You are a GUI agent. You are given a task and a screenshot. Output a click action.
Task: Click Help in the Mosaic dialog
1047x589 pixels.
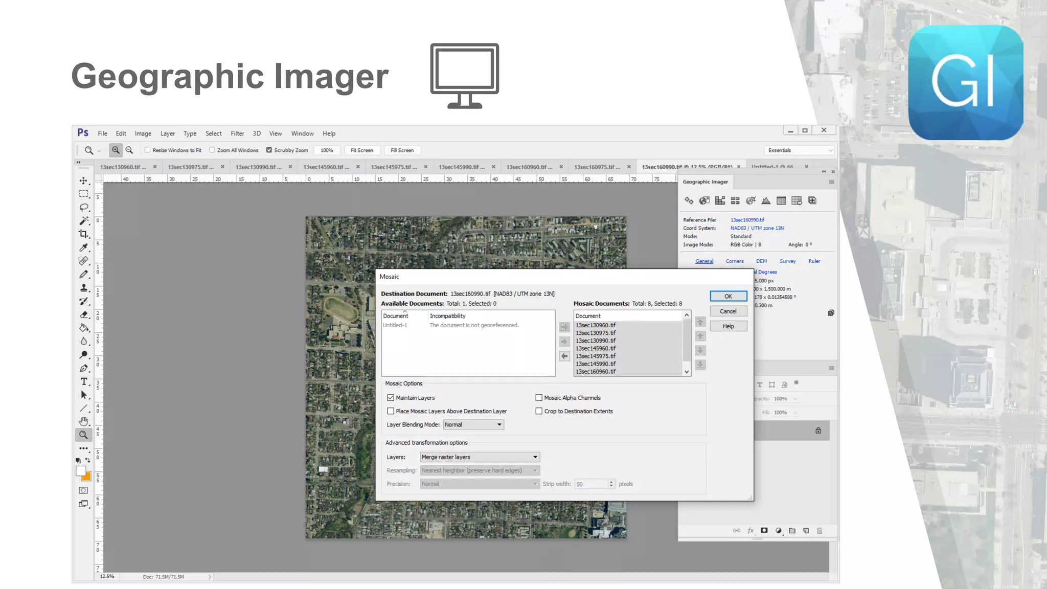(x=728, y=326)
